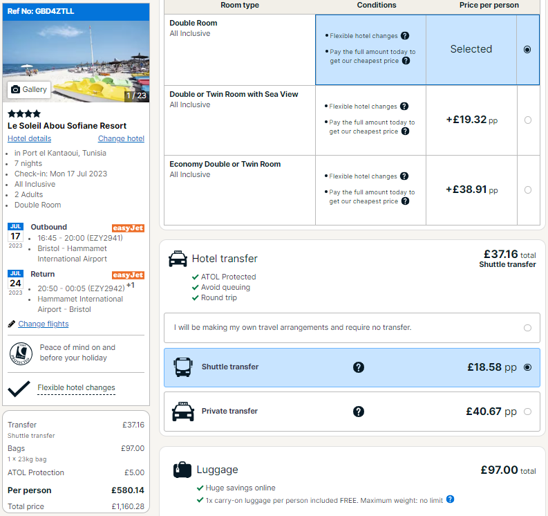Click the taxi icon for Private transfer

tap(183, 412)
